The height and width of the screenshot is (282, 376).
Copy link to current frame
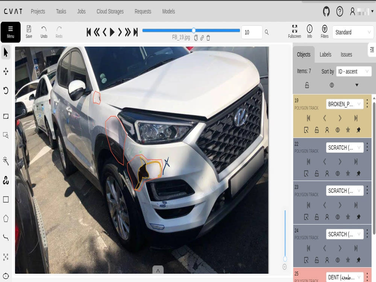point(202,38)
